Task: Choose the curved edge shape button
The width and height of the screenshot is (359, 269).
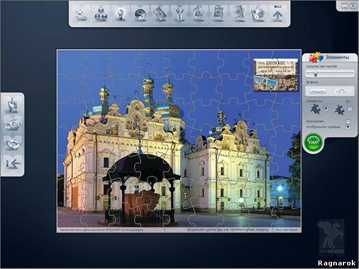Action: click(342, 91)
